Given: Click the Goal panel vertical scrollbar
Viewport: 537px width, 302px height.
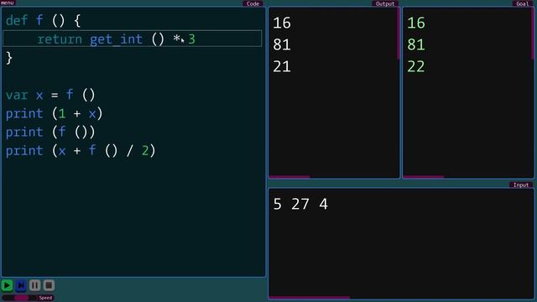Looking at the screenshot, I should tap(533, 34).
